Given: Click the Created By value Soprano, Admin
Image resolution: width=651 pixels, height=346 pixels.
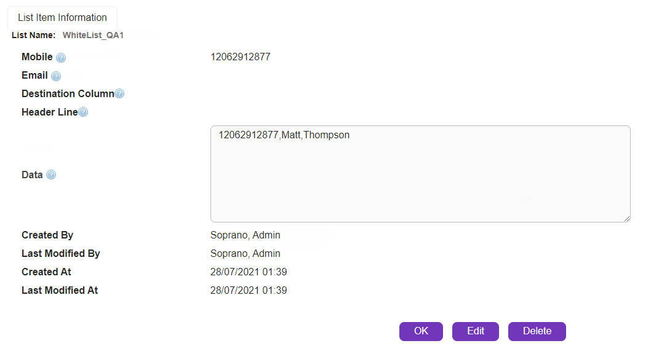Looking at the screenshot, I should 245,235.
